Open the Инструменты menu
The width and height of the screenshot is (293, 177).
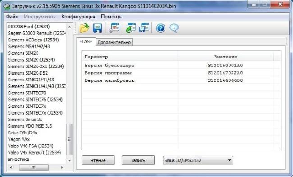pyautogui.click(x=40, y=17)
